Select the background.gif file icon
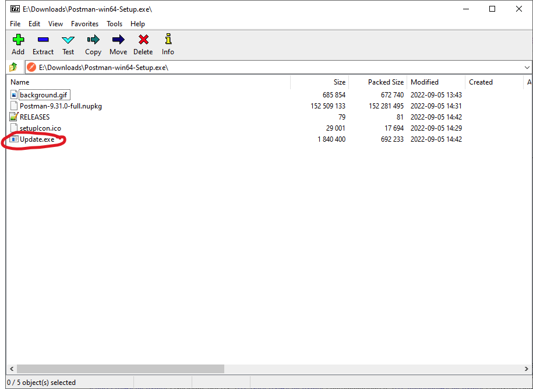This screenshot has height=389, width=533. pyautogui.click(x=13, y=94)
